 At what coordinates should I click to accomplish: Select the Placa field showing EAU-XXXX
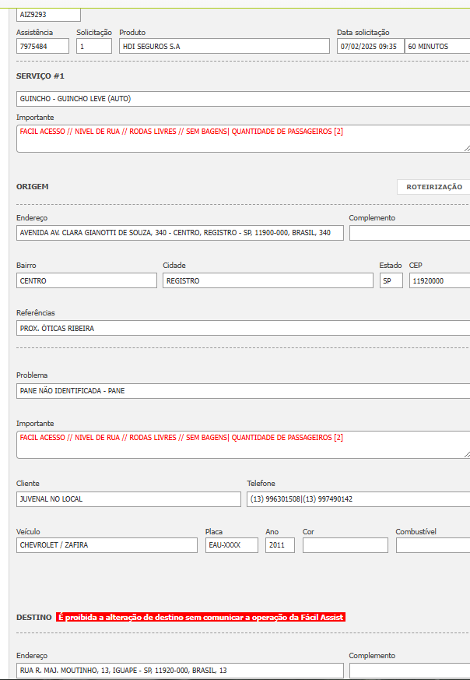(x=231, y=545)
